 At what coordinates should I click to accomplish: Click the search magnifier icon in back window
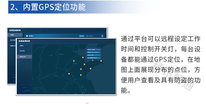(102, 36)
